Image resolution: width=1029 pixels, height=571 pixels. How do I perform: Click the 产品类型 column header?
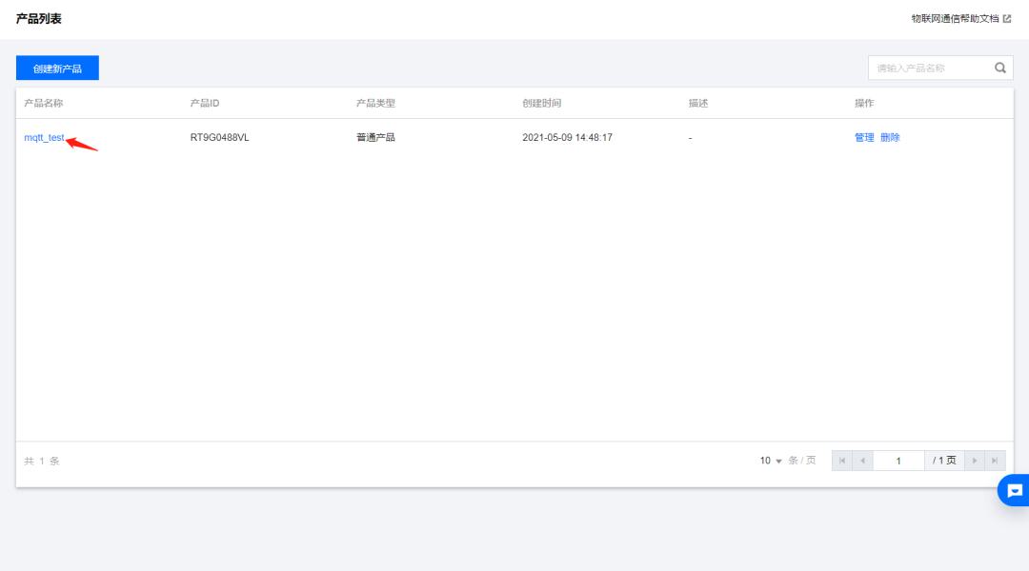[375, 104]
